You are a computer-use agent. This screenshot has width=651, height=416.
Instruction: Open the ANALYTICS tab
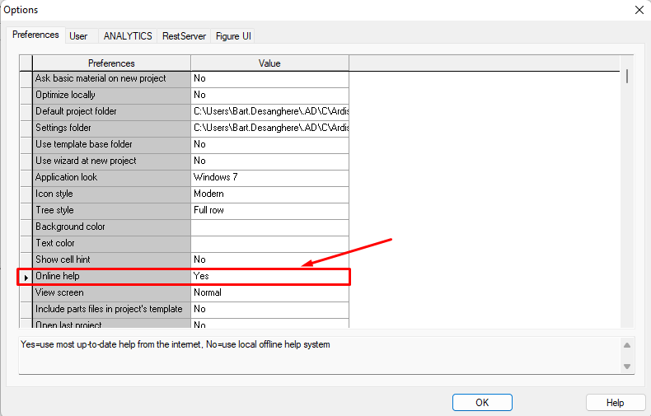(x=128, y=36)
